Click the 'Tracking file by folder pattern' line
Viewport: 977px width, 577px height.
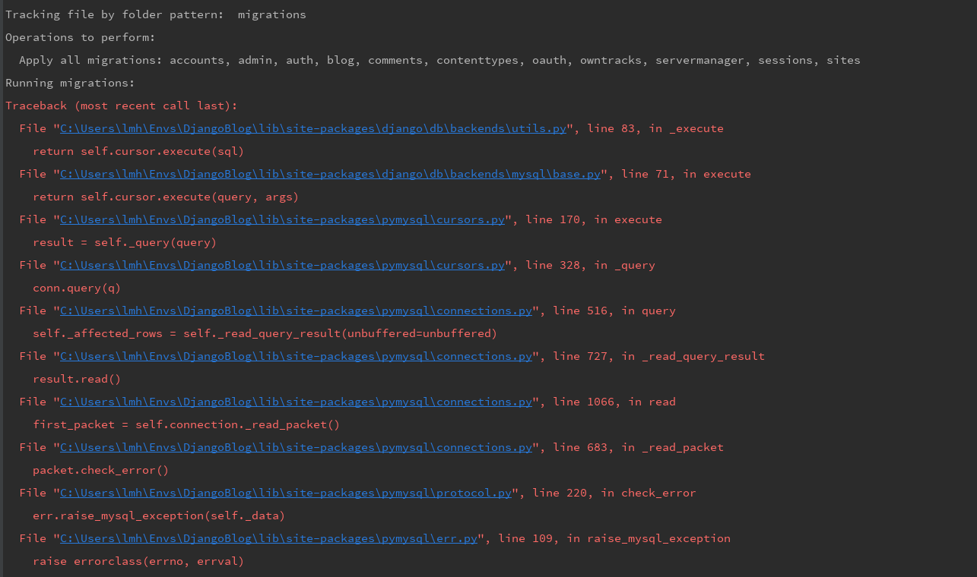[156, 14]
